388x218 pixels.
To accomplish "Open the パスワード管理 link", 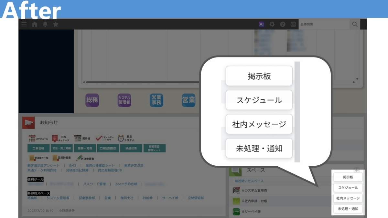I will point(94,184).
